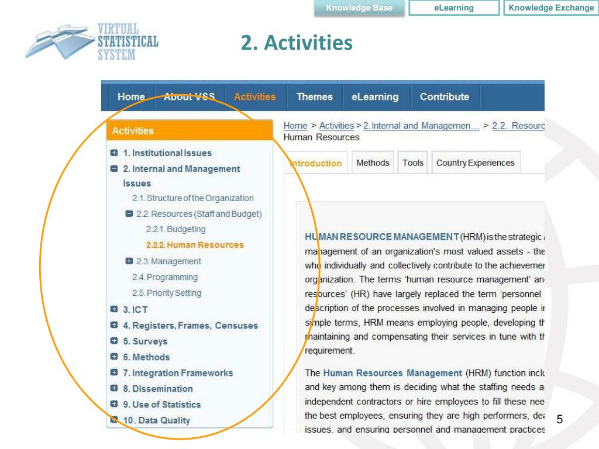Open the Knowledge Exchange tab
Image resolution: width=599 pixels, height=449 pixels.
click(551, 8)
